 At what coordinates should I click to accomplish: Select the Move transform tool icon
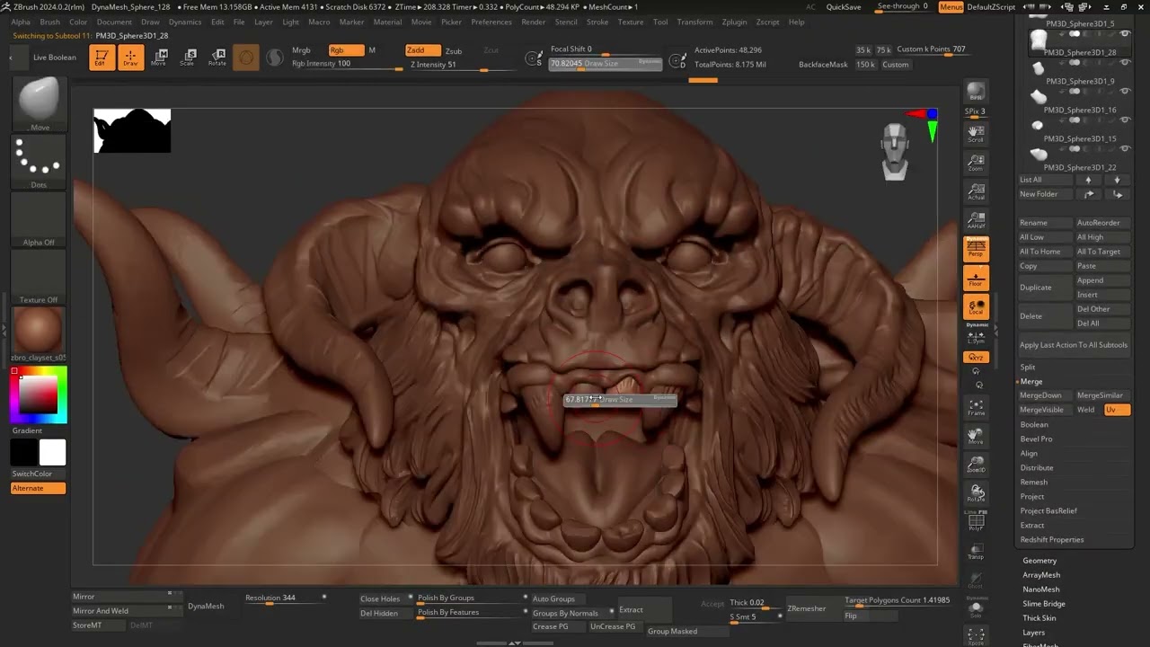[159, 58]
